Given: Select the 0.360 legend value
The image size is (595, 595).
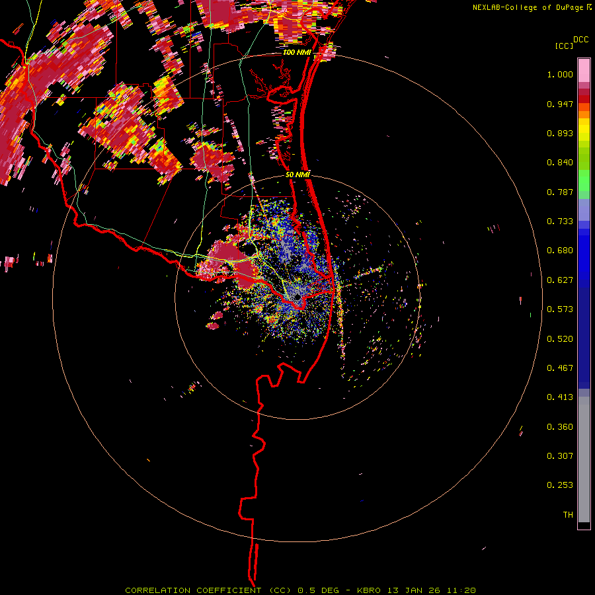Looking at the screenshot, I should point(560,427).
